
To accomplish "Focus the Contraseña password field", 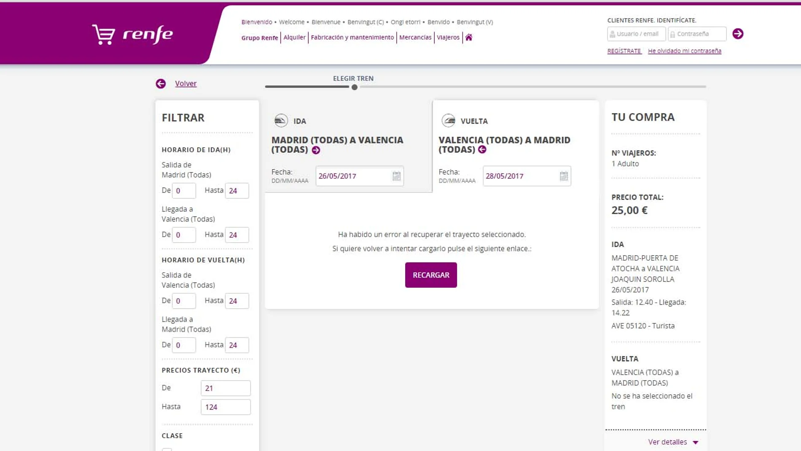I will click(697, 34).
